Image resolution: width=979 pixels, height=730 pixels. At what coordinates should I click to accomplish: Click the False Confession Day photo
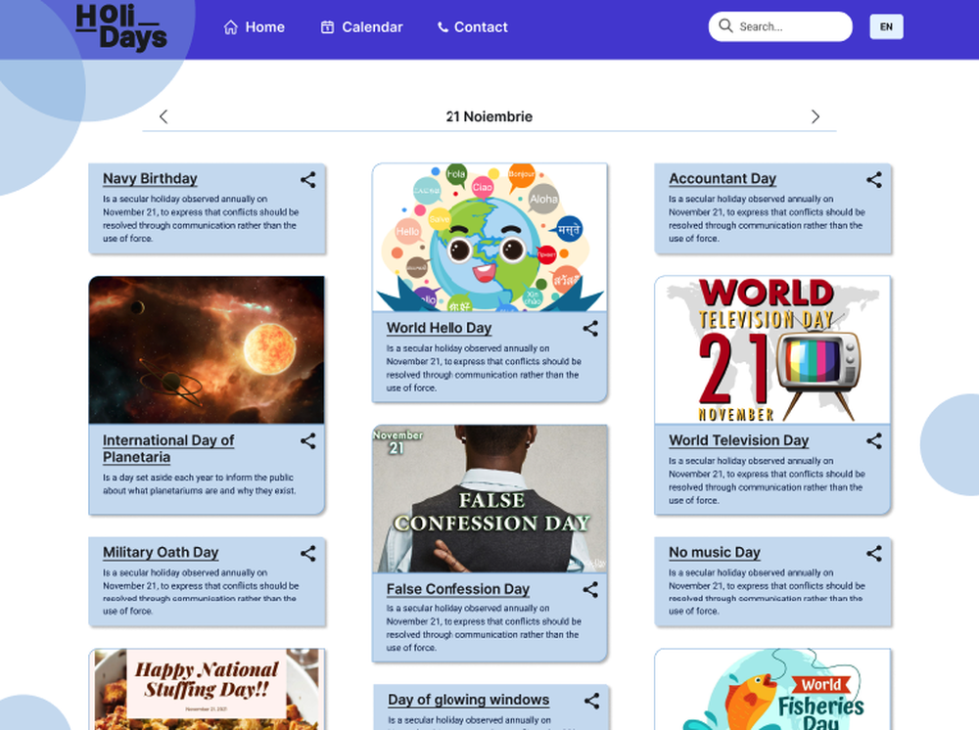click(489, 498)
